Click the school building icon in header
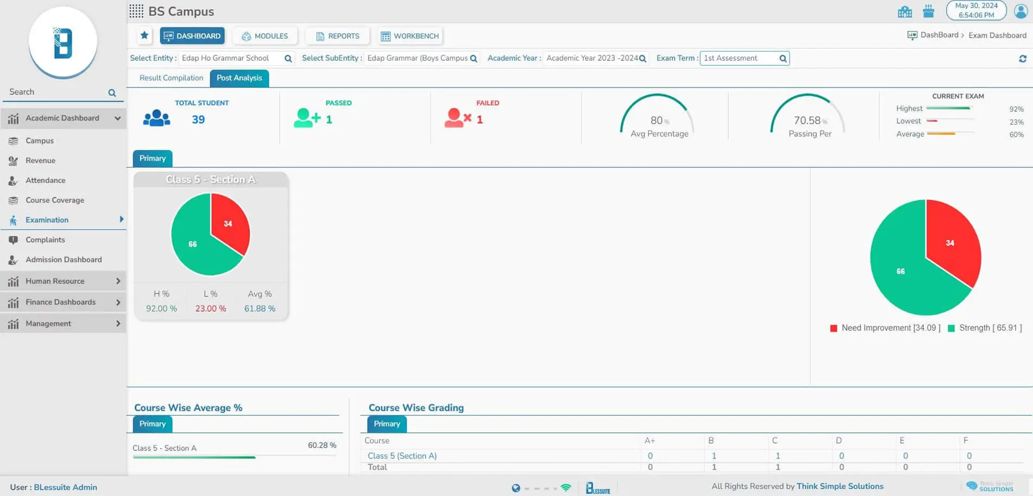1033x496 pixels. click(905, 11)
